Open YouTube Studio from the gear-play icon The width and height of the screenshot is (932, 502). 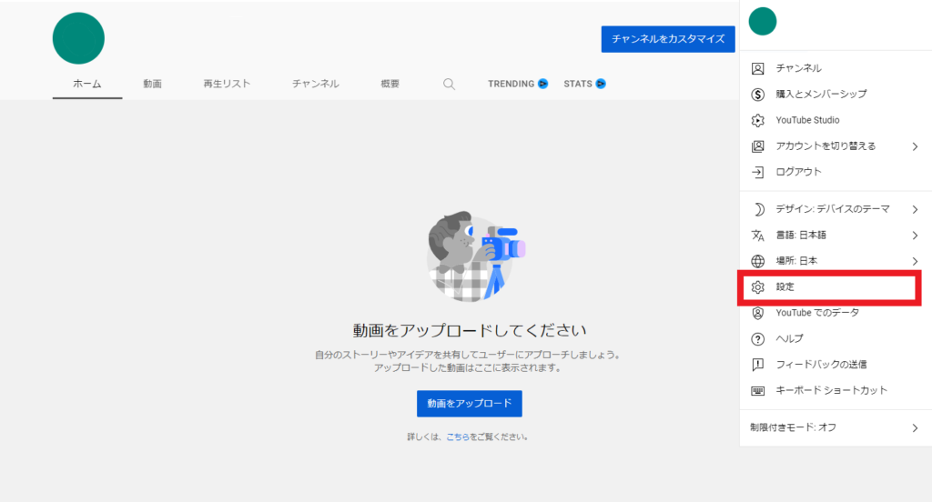[x=757, y=120]
